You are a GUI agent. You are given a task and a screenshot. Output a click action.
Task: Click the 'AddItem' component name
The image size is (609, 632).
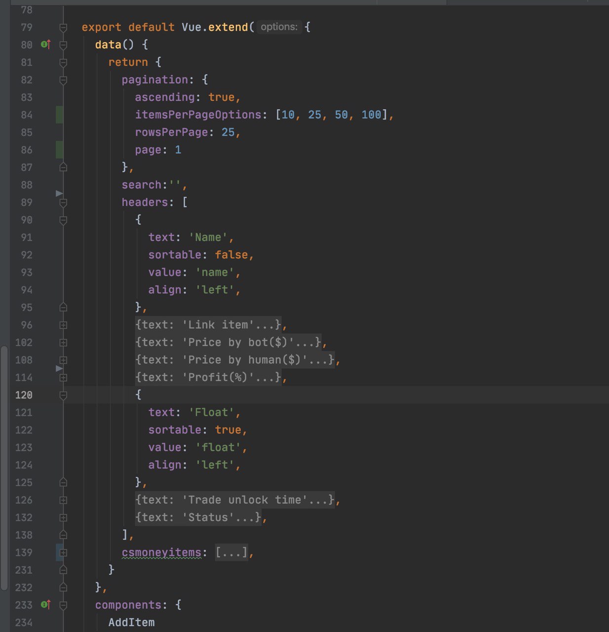(x=132, y=622)
